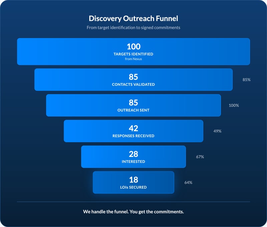Select the 'from Nexus' source text

(x=133, y=59)
